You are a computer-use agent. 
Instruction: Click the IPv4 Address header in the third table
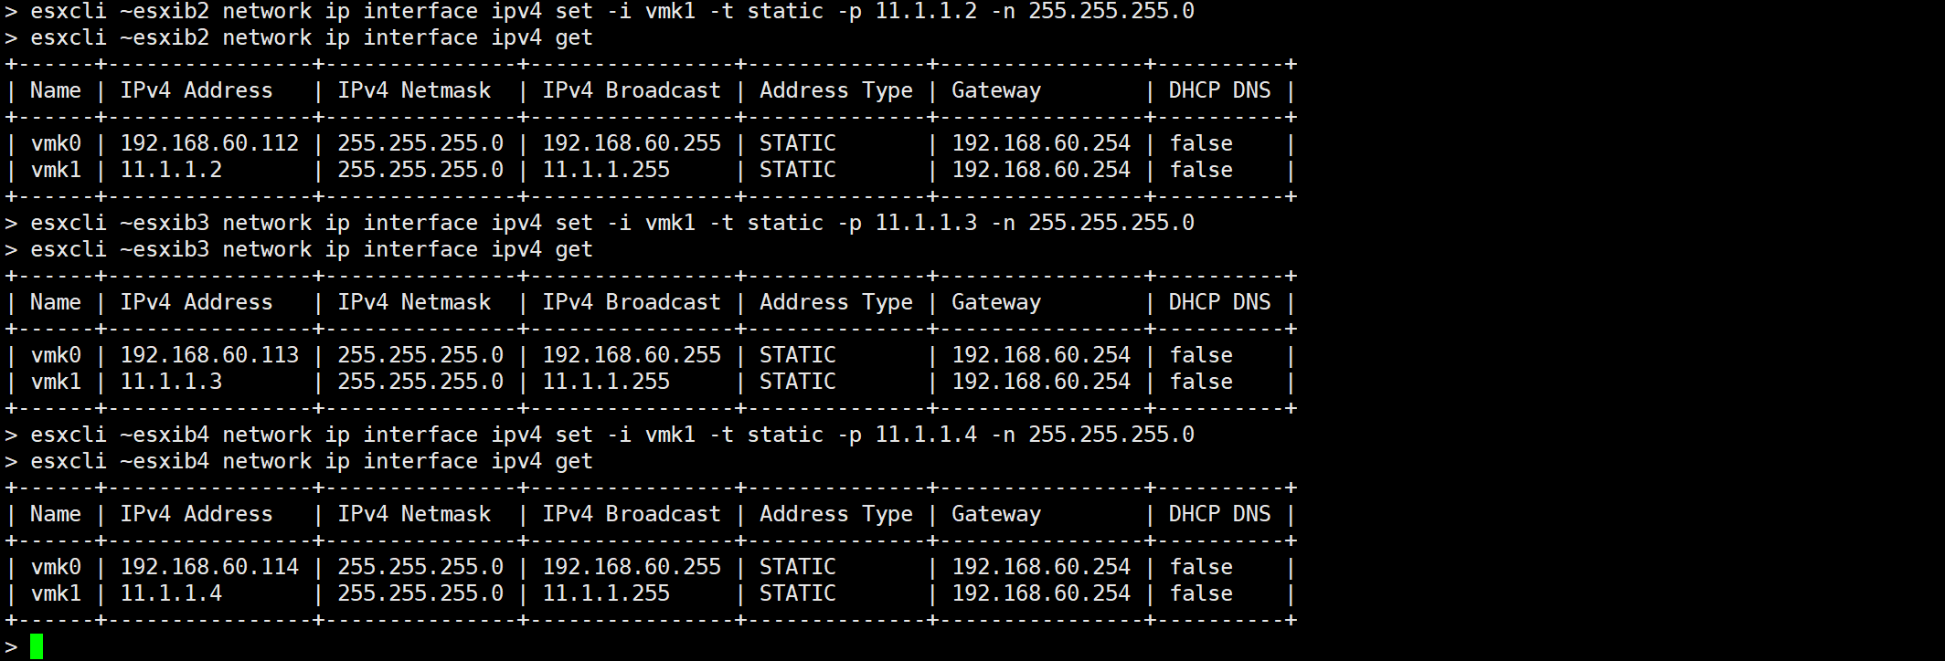(197, 514)
